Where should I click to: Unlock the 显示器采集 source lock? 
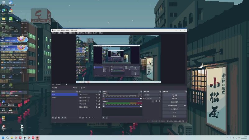pyautogui.click(x=99, y=107)
